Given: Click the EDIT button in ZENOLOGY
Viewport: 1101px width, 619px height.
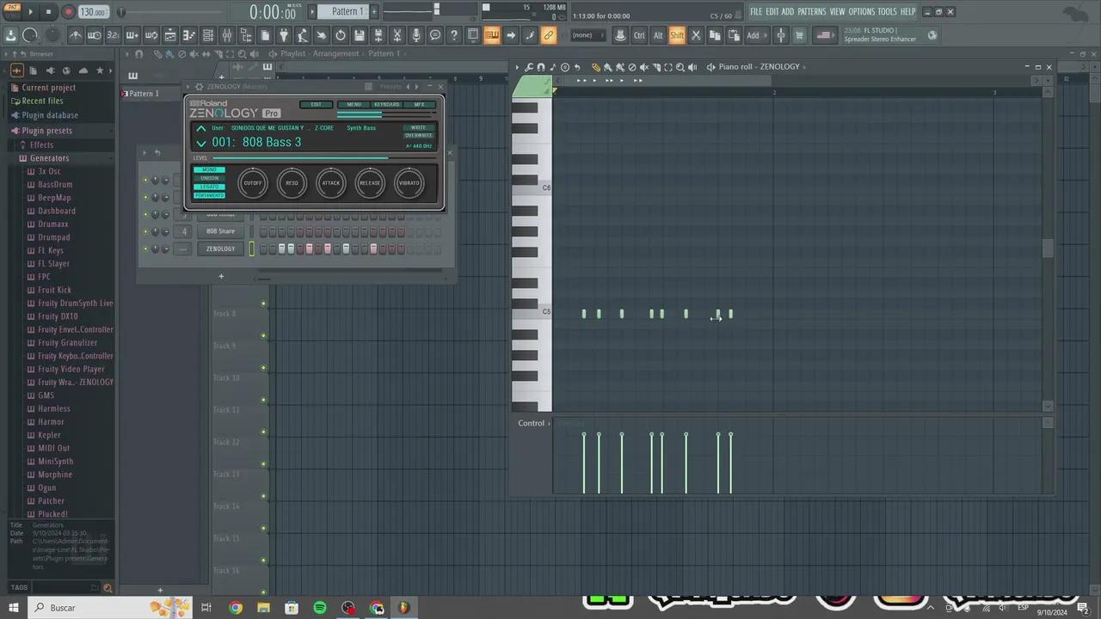Looking at the screenshot, I should [x=316, y=105].
